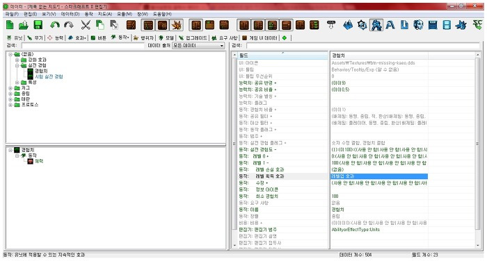Expand the 저그 folder
The width and height of the screenshot is (487, 261).
click(10, 88)
